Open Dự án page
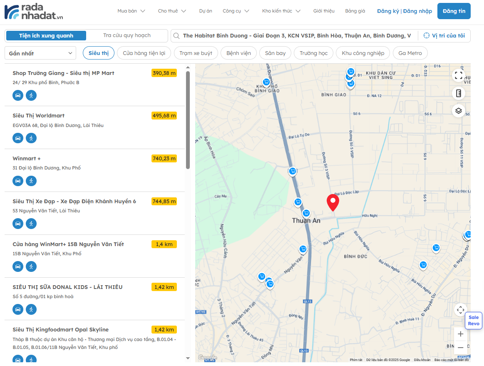 (206, 11)
